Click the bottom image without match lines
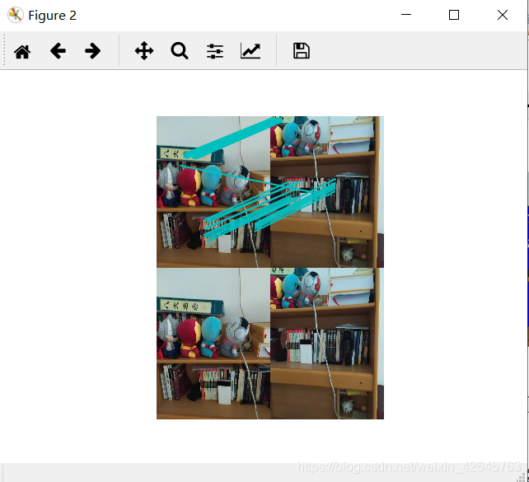 tap(270, 344)
